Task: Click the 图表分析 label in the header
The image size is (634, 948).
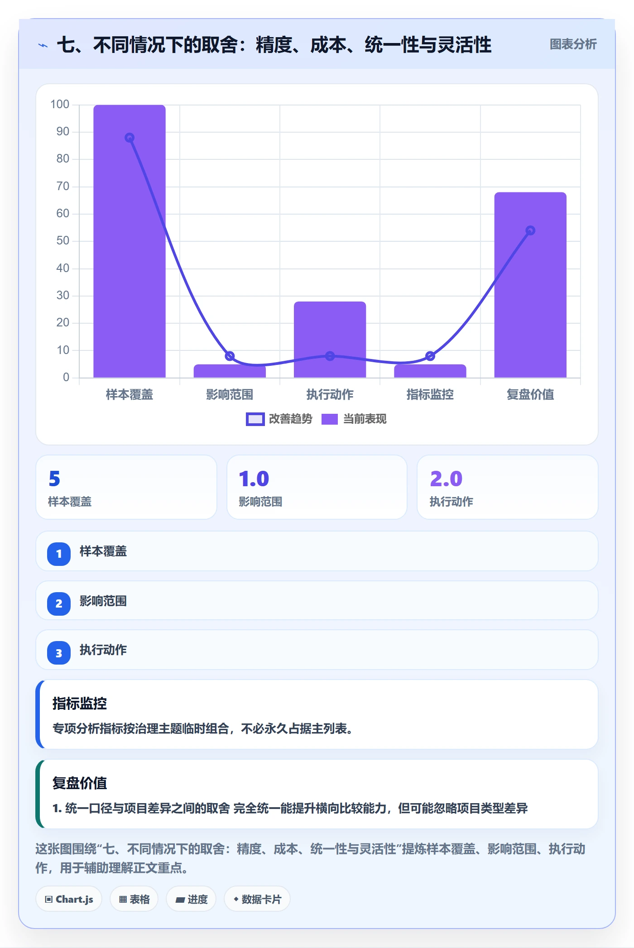Action: pyautogui.click(x=573, y=44)
